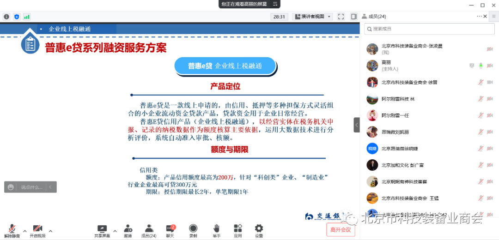Click the 共享屏幕 share screen button
The width and height of the screenshot is (499, 240).
tap(102, 231)
